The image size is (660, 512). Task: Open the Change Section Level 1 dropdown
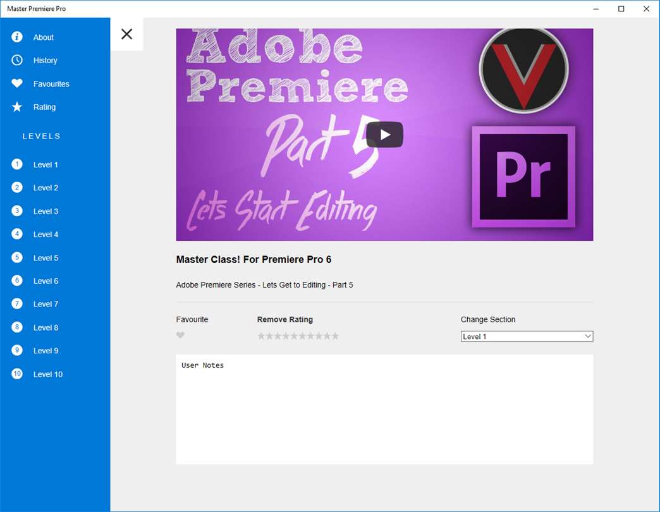point(527,336)
